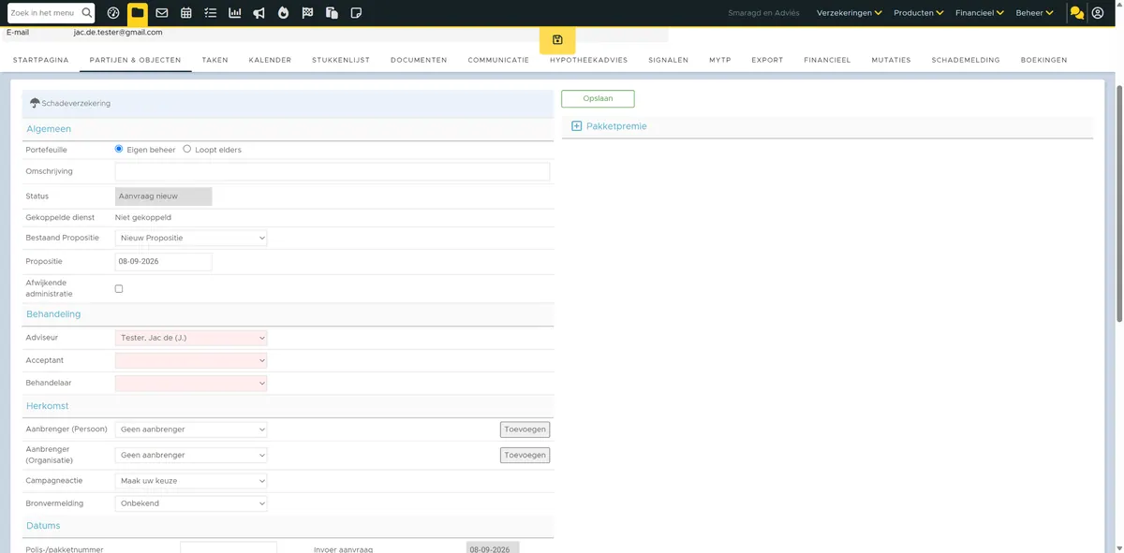Switch to the Documenten tab

419,60
